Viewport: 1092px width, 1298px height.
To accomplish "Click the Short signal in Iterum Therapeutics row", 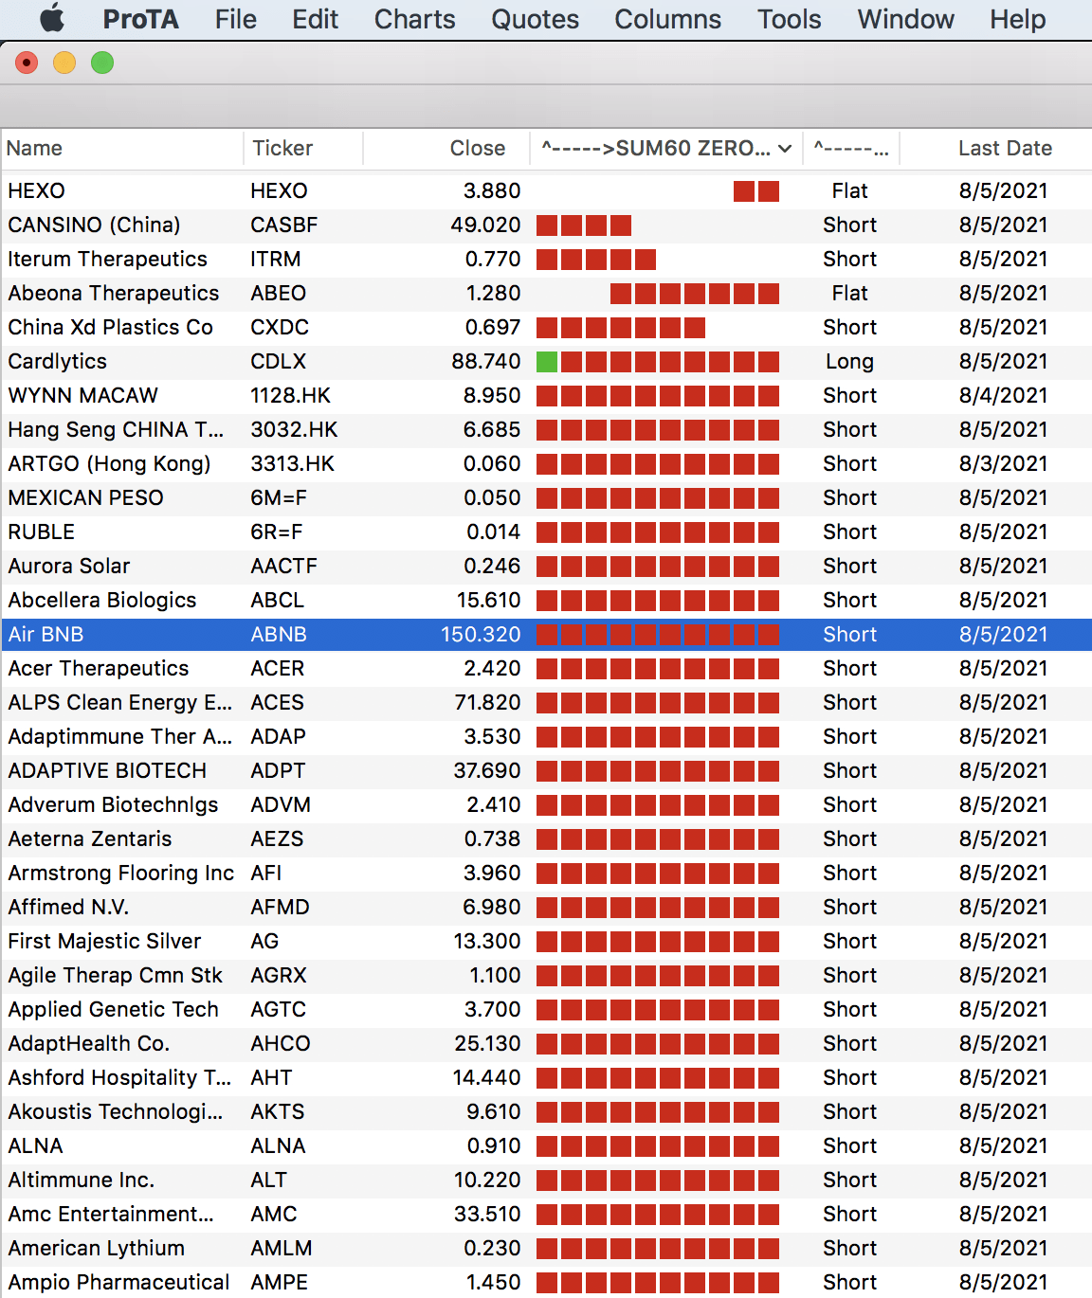I will tap(849, 259).
